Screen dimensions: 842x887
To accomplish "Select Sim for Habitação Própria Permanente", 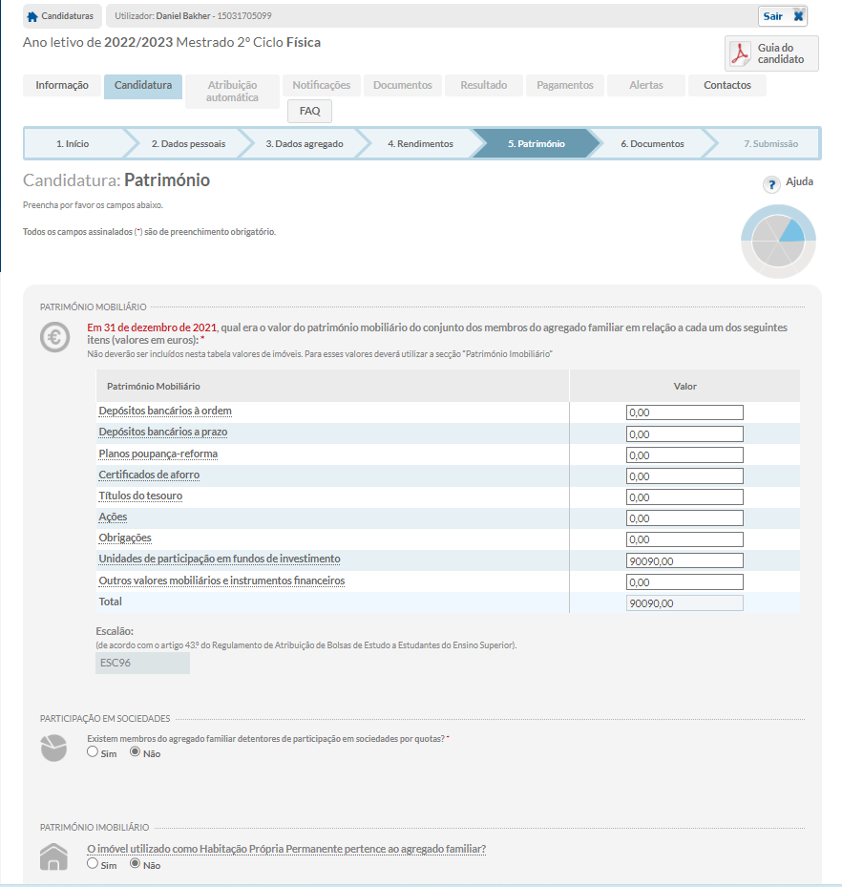I will [93, 863].
